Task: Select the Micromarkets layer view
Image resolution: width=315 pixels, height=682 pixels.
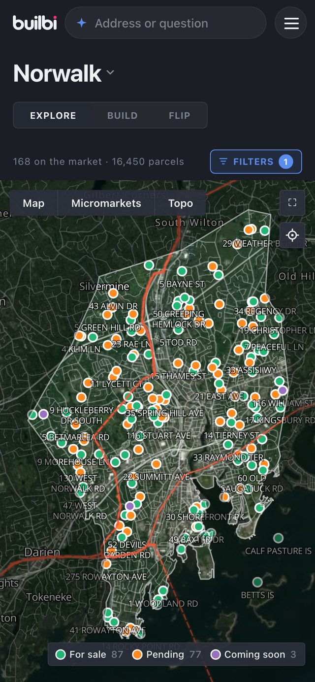Action: [106, 203]
